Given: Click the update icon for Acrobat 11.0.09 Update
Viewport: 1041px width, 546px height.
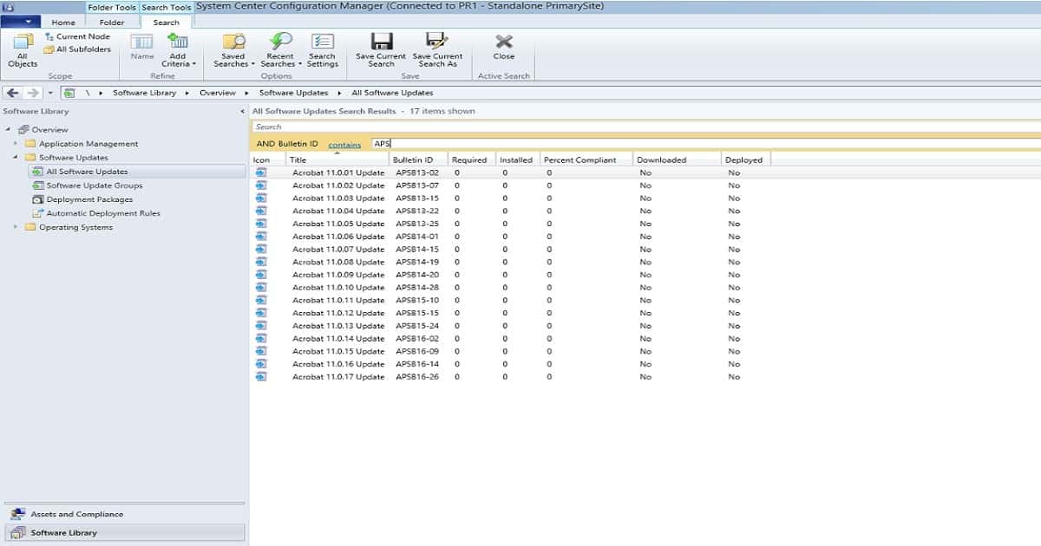Looking at the screenshot, I should pos(261,275).
